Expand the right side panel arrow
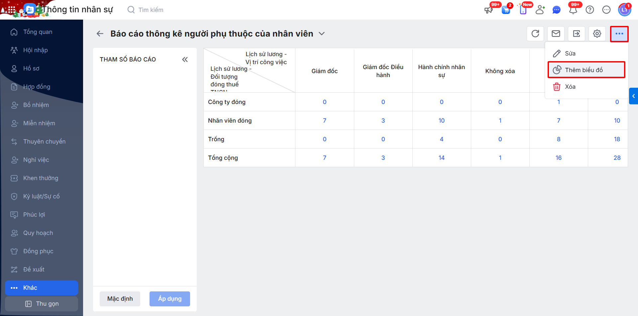This screenshot has width=638, height=316. [x=633, y=96]
